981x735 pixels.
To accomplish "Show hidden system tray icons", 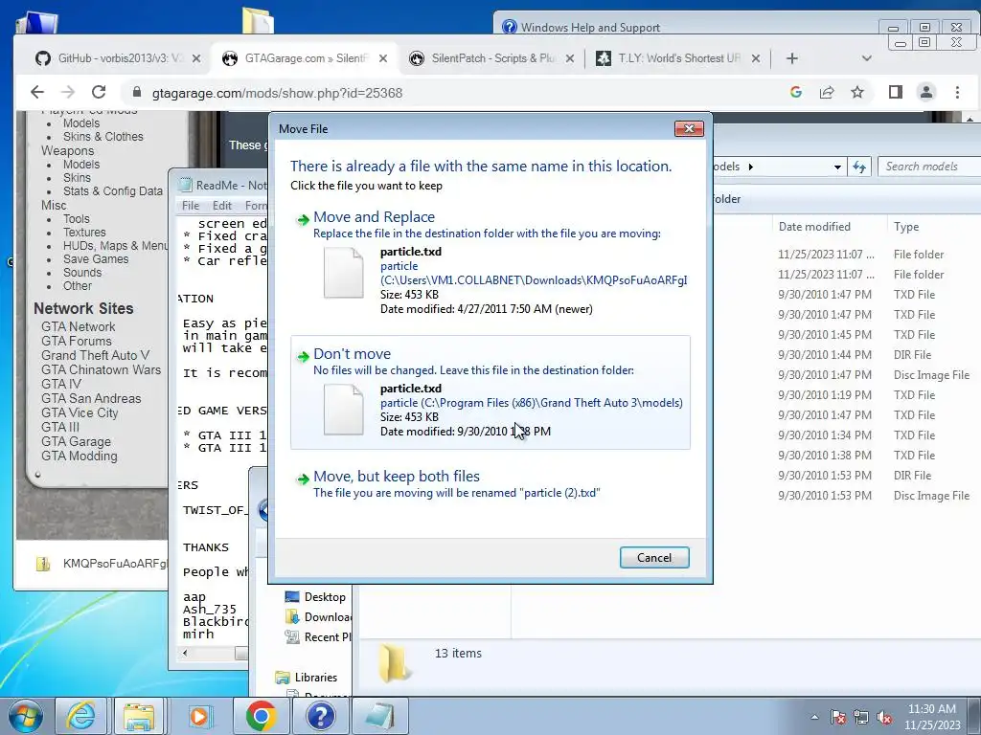I will coord(814,717).
